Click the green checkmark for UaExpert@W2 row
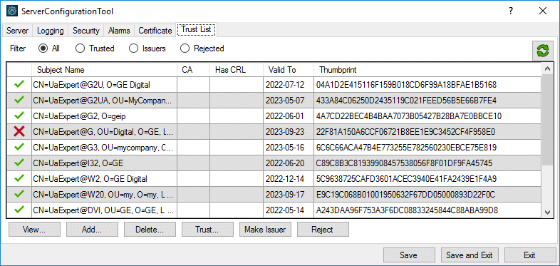 point(19,178)
